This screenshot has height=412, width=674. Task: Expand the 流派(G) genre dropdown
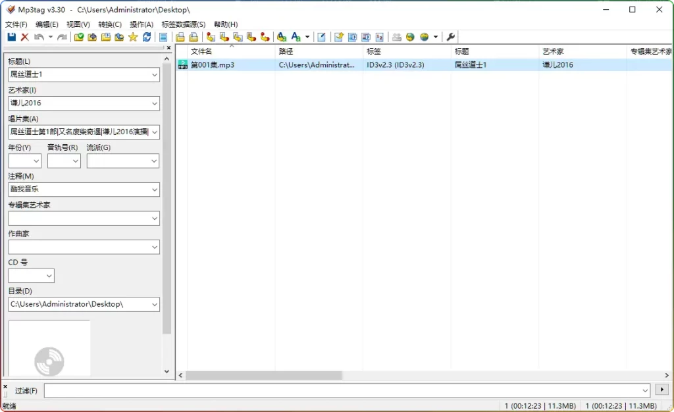(x=154, y=161)
